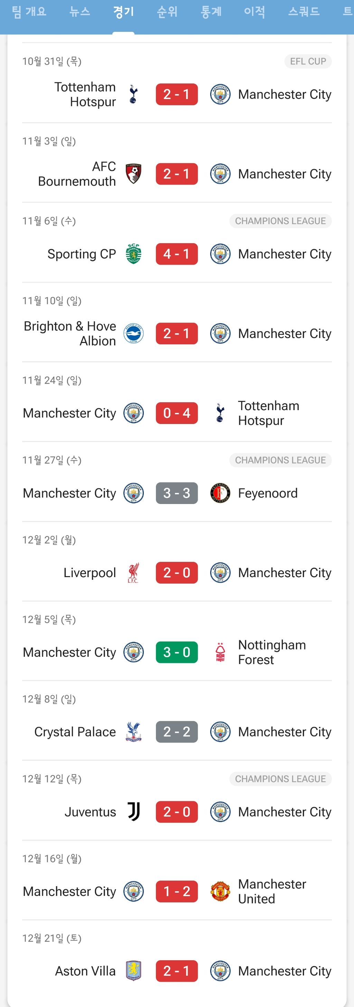Click the Sporting CP club crest

tap(133, 254)
